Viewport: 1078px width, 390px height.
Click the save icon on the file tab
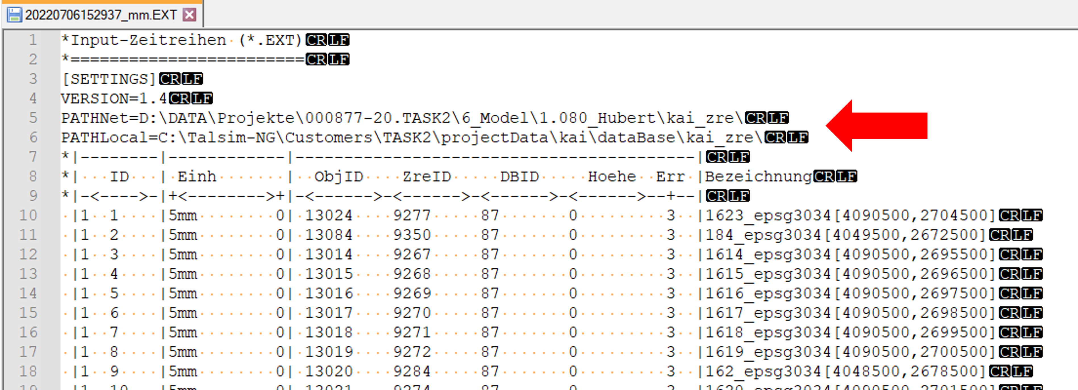coord(14,15)
